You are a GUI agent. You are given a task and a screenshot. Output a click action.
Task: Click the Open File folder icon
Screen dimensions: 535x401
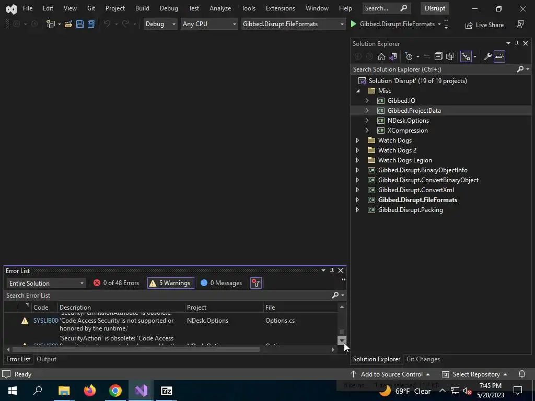[68, 24]
